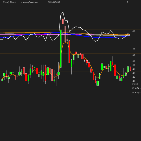The height and width of the screenshot is (141, 141).
Task: Click the "BSE 539545" symbol label
Action: pyautogui.click(x=54, y=2)
